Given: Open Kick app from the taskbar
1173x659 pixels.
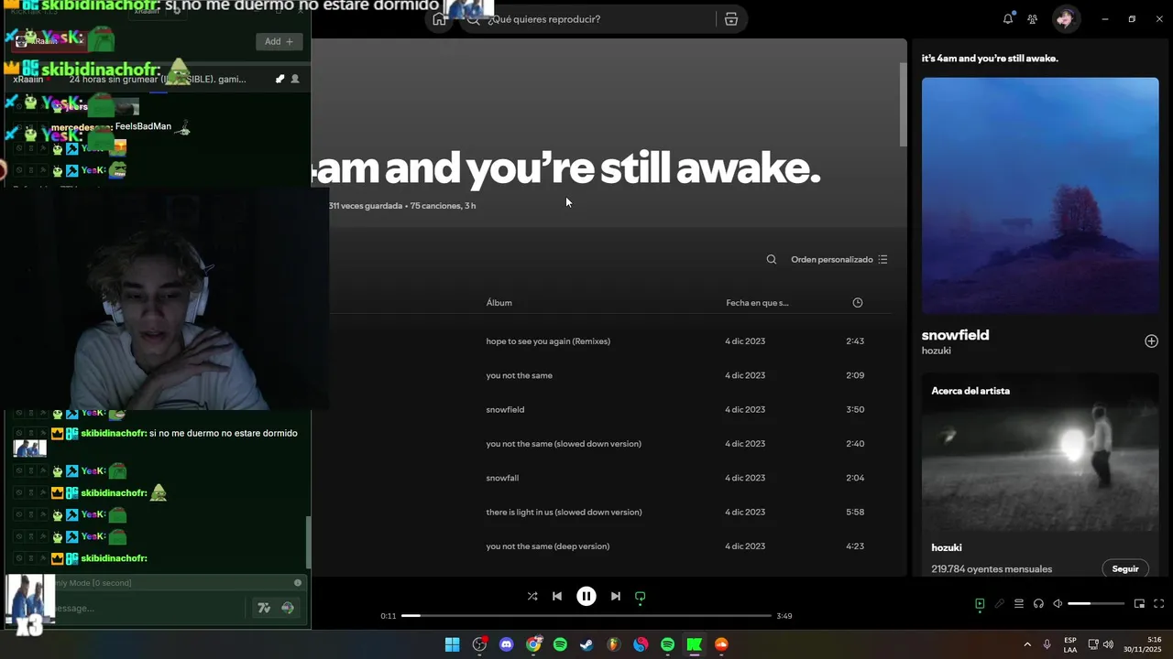Looking at the screenshot, I should pyautogui.click(x=695, y=644).
